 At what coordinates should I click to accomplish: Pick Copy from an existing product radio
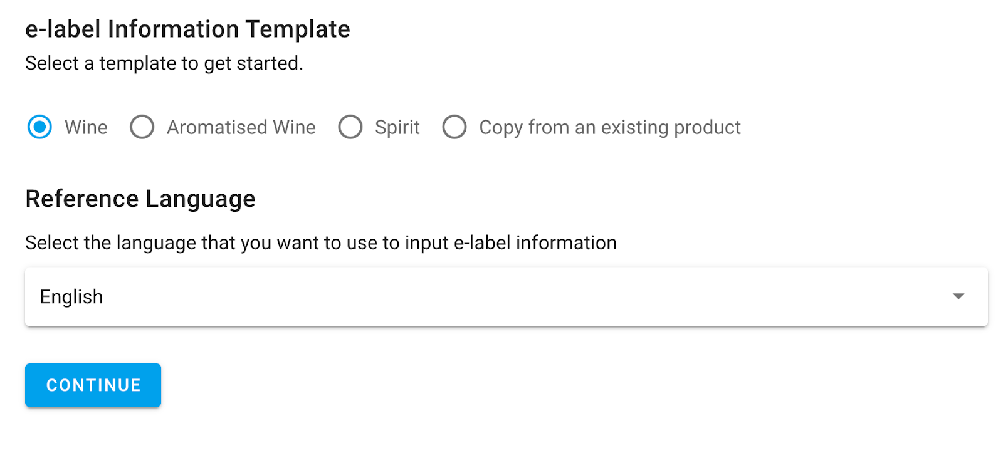coord(454,127)
